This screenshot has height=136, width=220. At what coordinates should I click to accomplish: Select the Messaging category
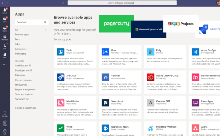pos(20,53)
